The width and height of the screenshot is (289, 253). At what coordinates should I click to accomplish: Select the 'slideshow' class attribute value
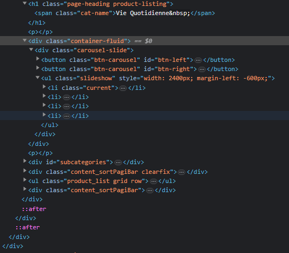pyautogui.click(x=96, y=78)
